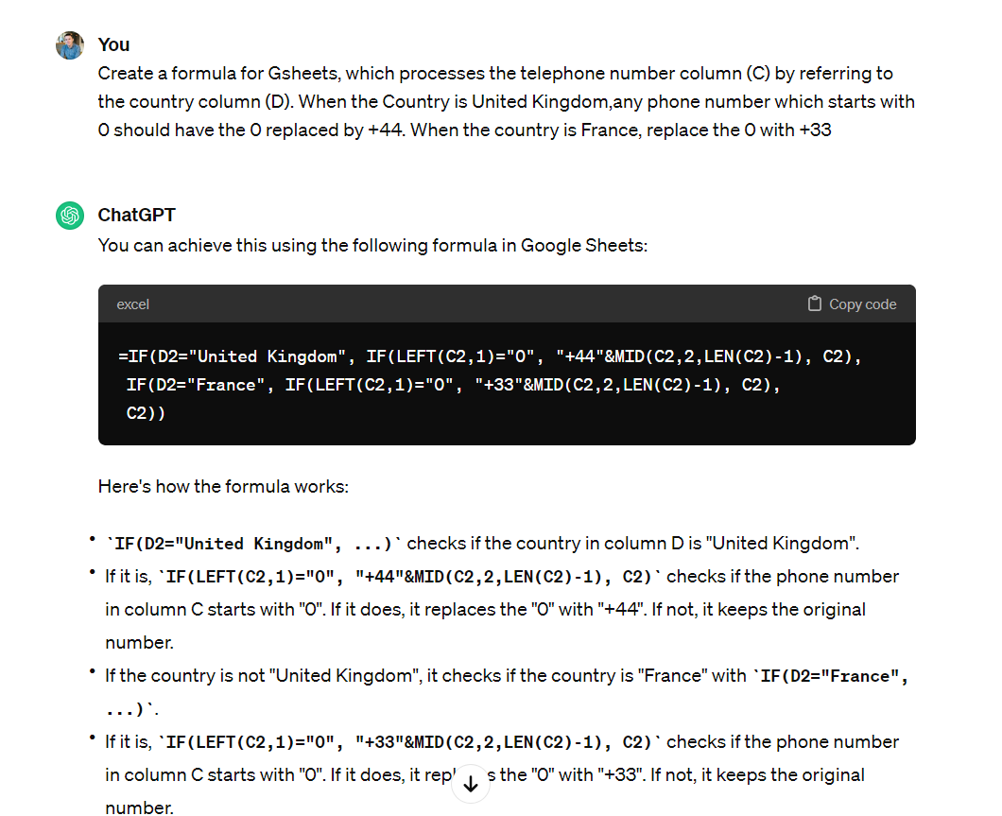The image size is (1002, 816).
Task: Click the inline "+33" formula code in last bullet
Action: 409,742
